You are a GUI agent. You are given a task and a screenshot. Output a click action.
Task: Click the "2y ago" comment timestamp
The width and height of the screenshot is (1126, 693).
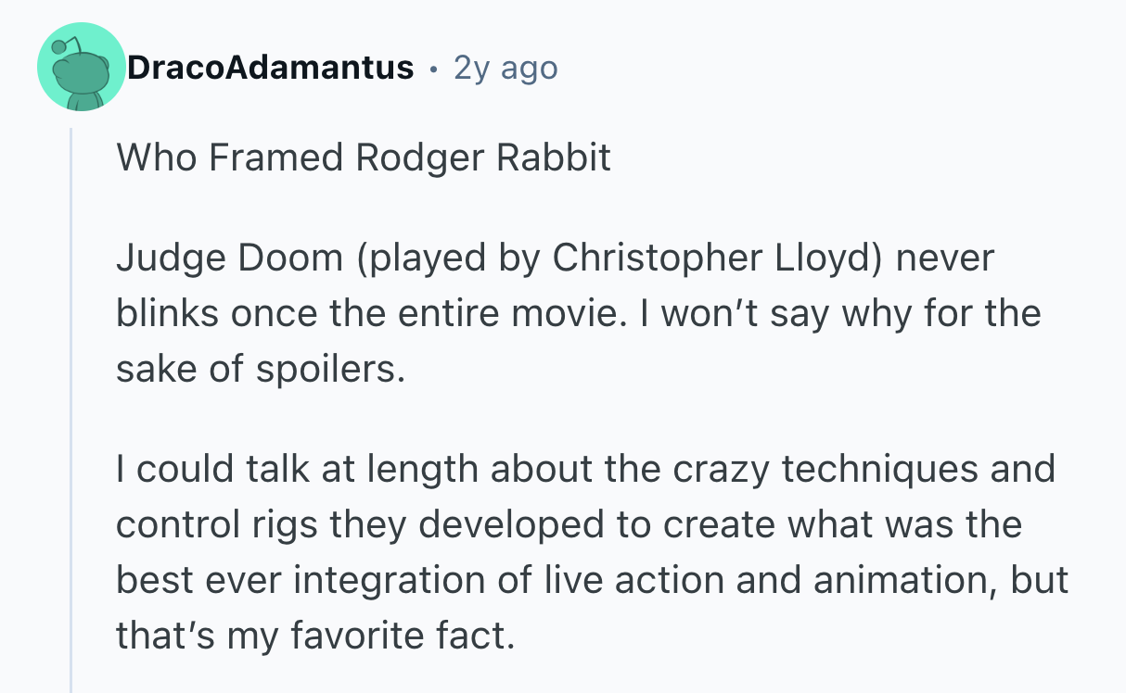pos(505,68)
